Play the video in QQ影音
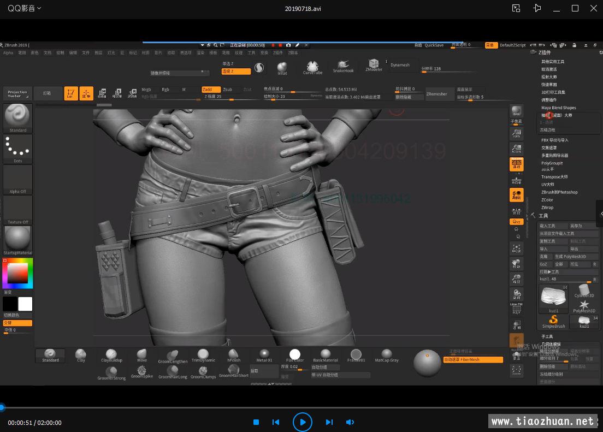The width and height of the screenshot is (603, 432). point(302,422)
